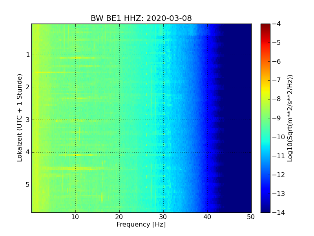This screenshot has height=236, width=314.
Task: Click the colorbar tick label −13
Action: tap(279, 194)
